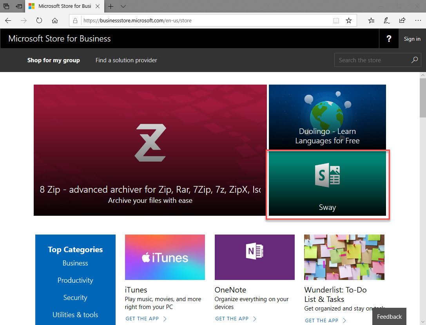
Task: Share this page
Action: tap(402, 20)
